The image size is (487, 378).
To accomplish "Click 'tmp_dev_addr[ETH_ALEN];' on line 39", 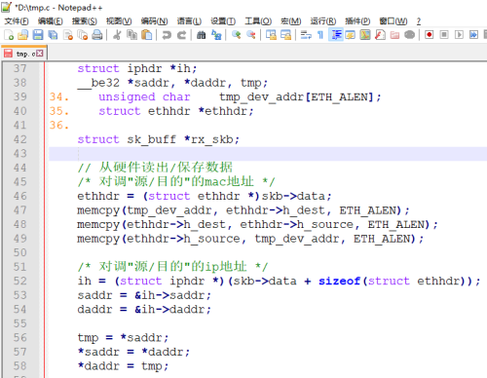I will tap(300, 97).
